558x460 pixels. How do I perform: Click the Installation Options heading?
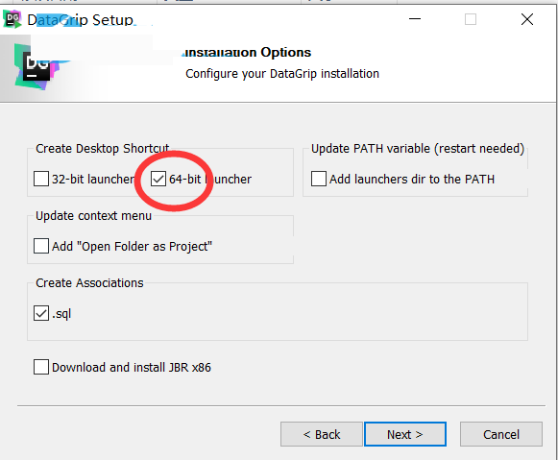(x=248, y=52)
